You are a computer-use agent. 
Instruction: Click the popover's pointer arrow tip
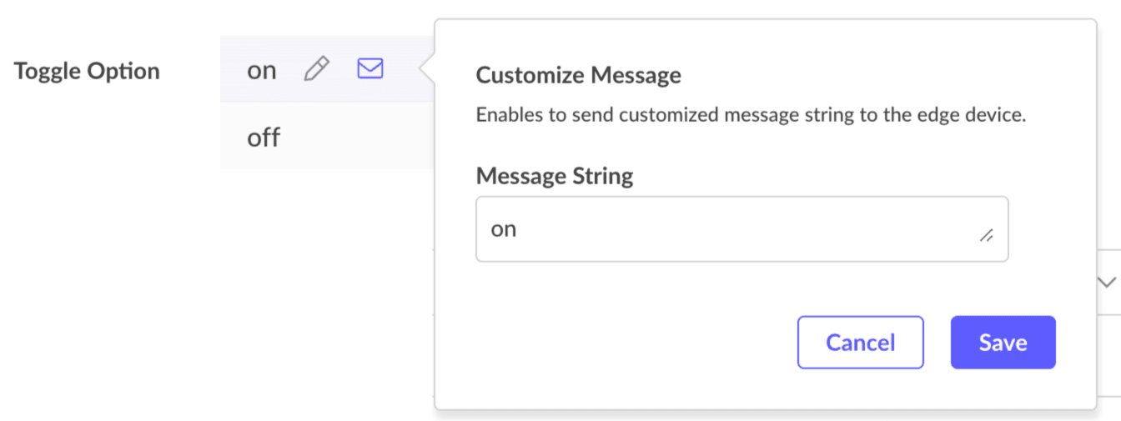point(425,70)
